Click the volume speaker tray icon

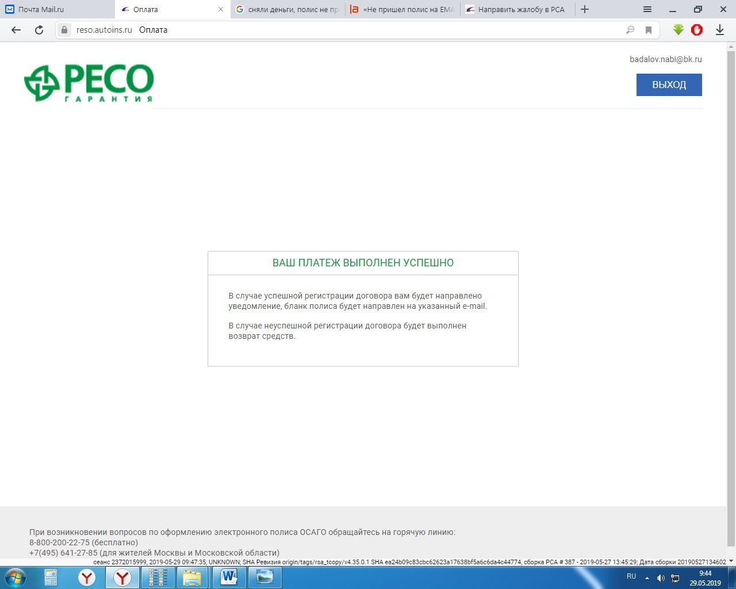pos(661,577)
